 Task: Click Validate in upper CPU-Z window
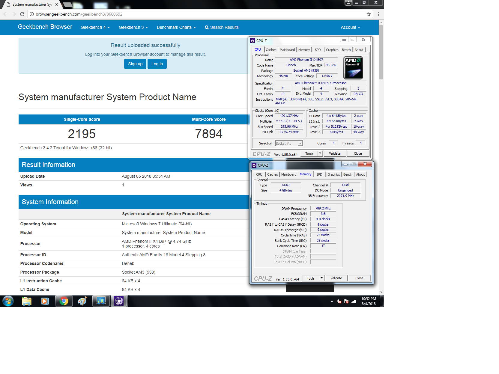335,153
